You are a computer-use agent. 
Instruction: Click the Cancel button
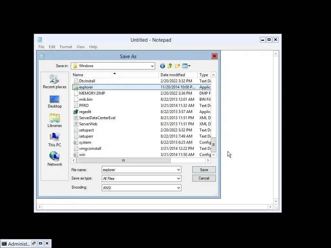coord(204,178)
